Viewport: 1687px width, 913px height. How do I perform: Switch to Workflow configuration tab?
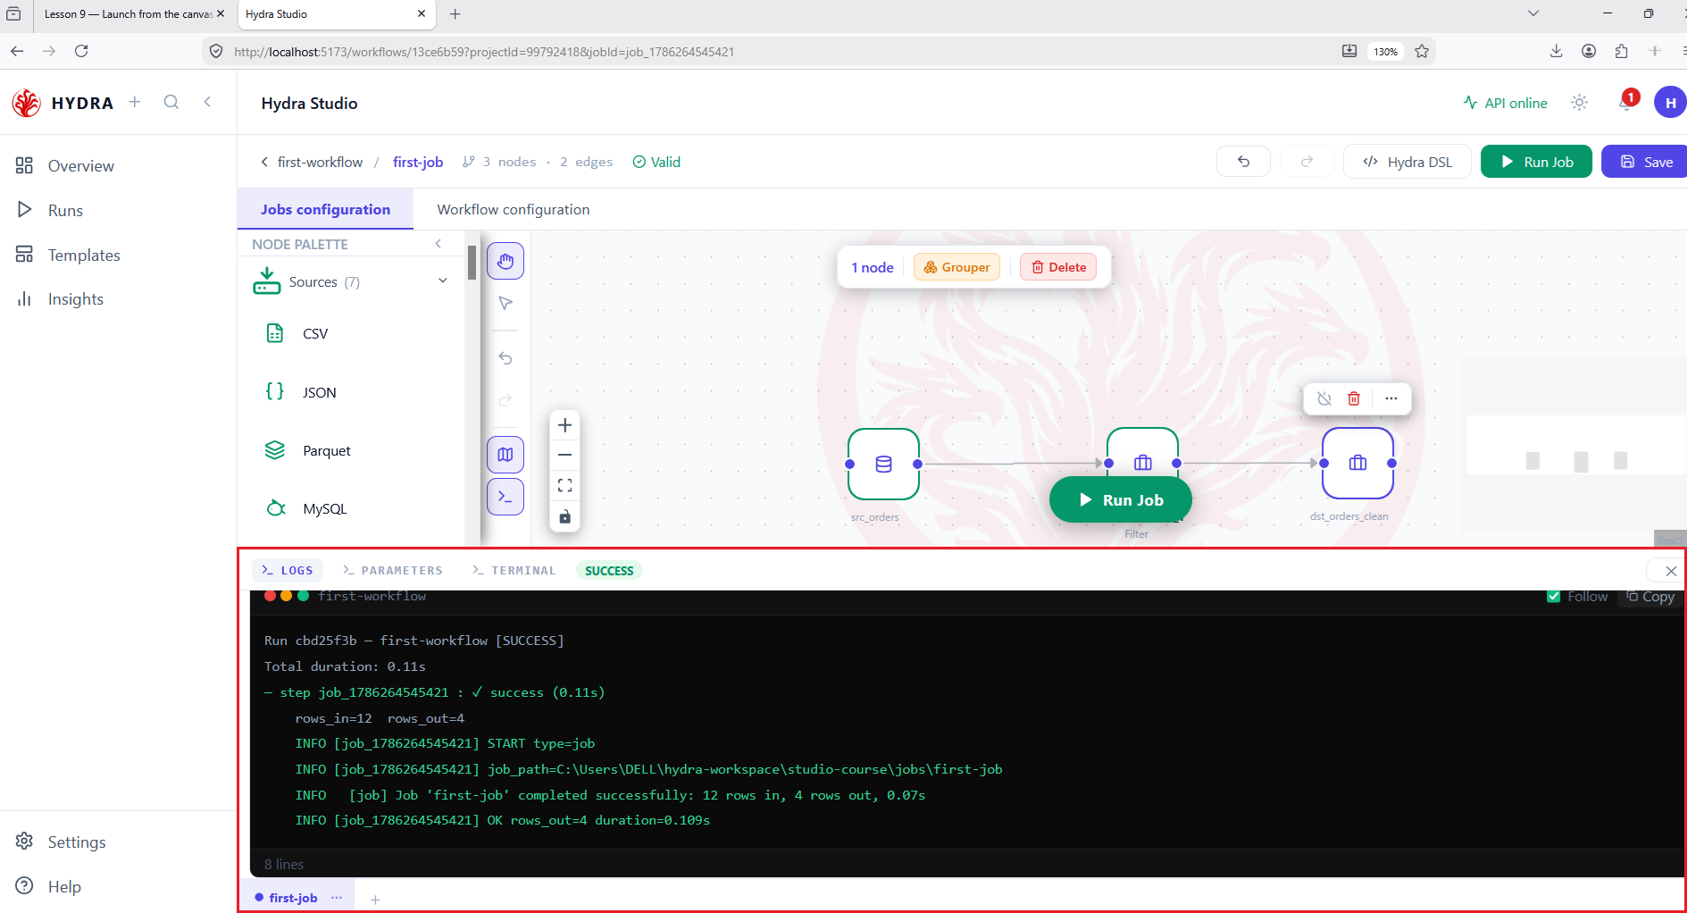pos(514,209)
